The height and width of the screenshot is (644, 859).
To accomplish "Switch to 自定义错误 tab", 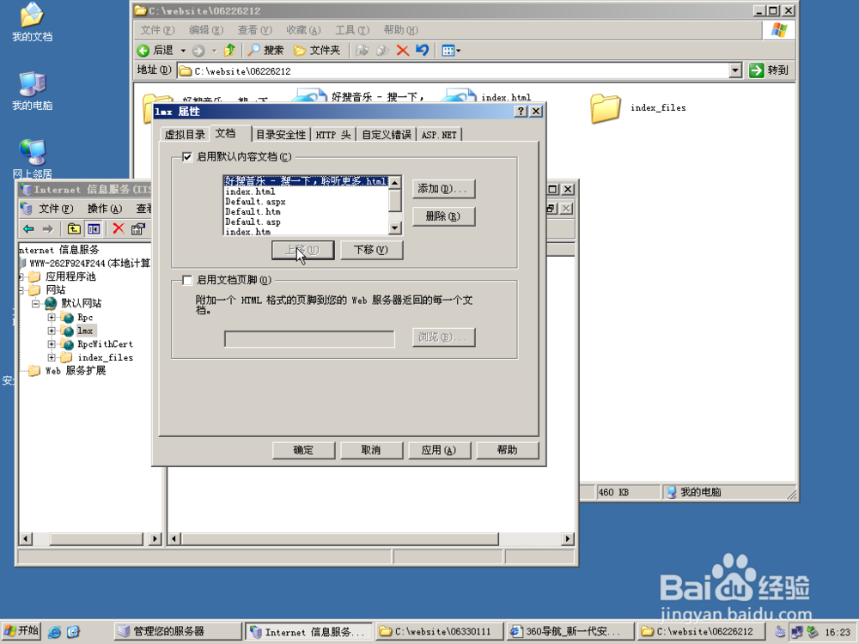I will [387, 135].
